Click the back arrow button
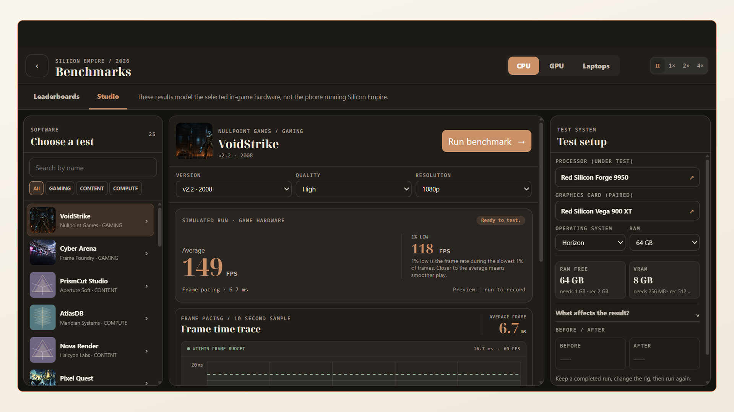This screenshot has height=412, width=734. (37, 66)
